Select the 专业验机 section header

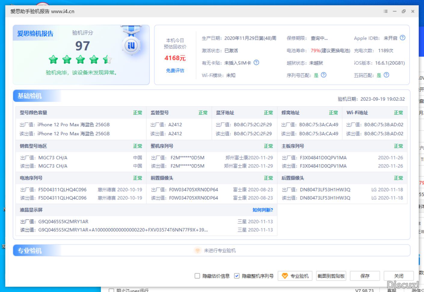[29, 251]
